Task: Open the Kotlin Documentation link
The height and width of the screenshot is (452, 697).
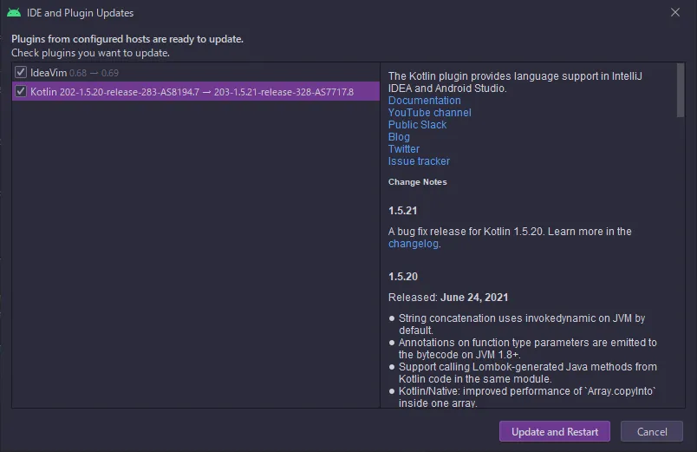Action: tap(424, 101)
